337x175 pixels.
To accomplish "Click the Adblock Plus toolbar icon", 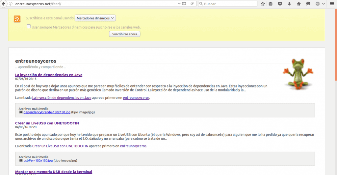I will click(318, 4).
